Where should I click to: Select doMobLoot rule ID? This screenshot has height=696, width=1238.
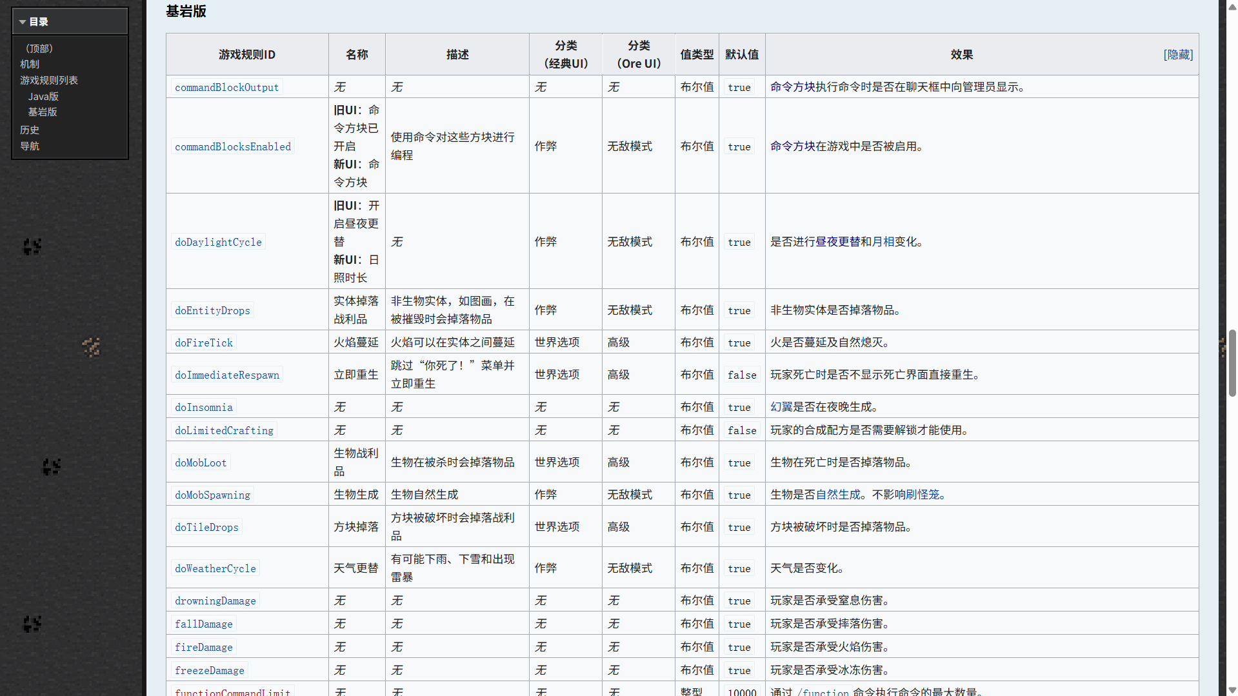(x=201, y=462)
